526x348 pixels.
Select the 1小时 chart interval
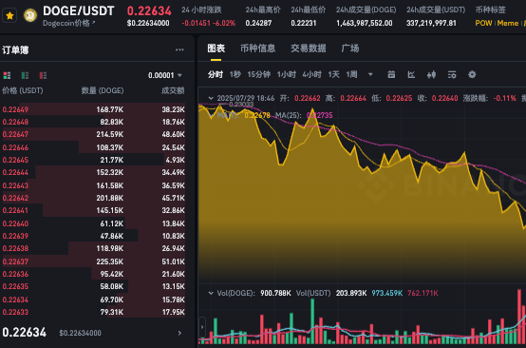pos(286,74)
